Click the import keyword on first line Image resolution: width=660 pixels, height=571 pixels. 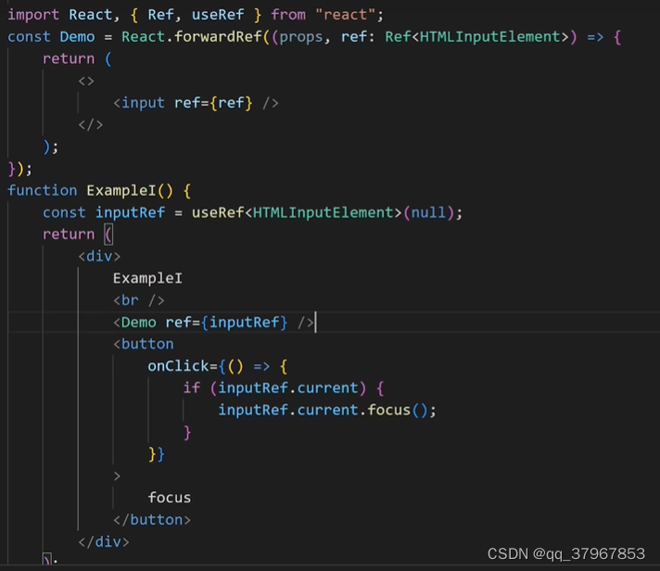(x=33, y=15)
